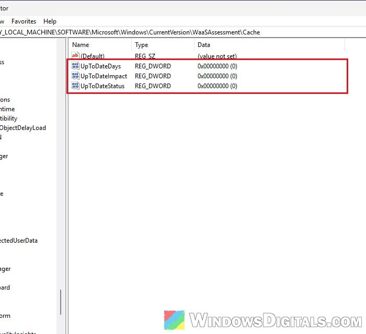Click the data value of UpToDateDays
The height and width of the screenshot is (334, 366).
coord(218,66)
